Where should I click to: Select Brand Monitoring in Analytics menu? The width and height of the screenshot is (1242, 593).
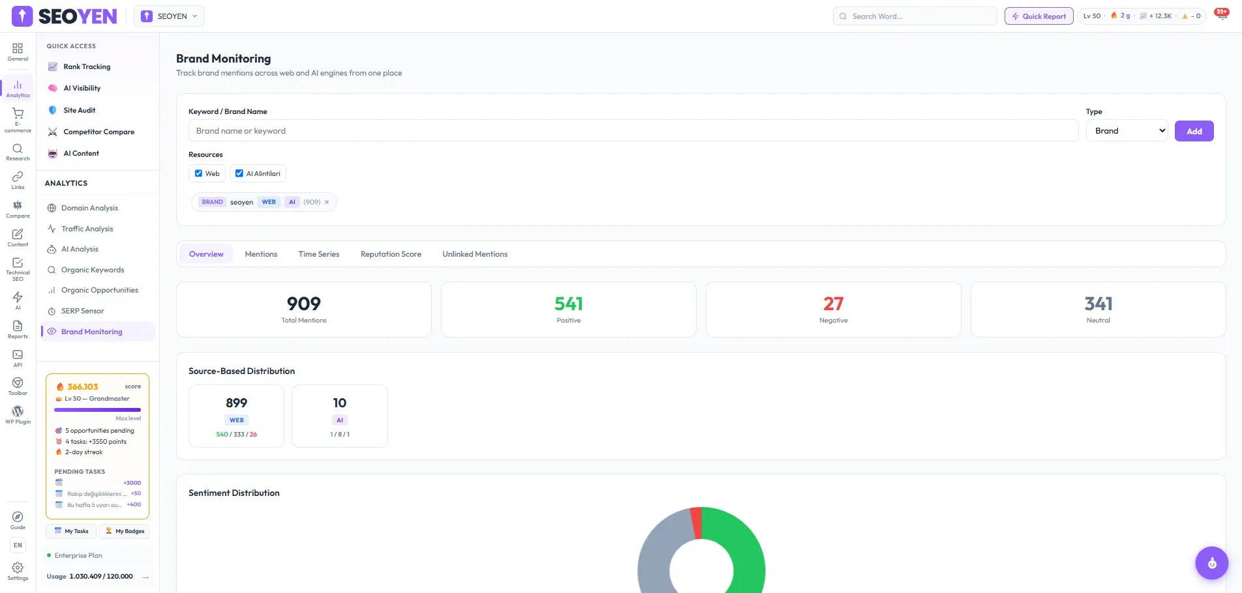click(98, 332)
